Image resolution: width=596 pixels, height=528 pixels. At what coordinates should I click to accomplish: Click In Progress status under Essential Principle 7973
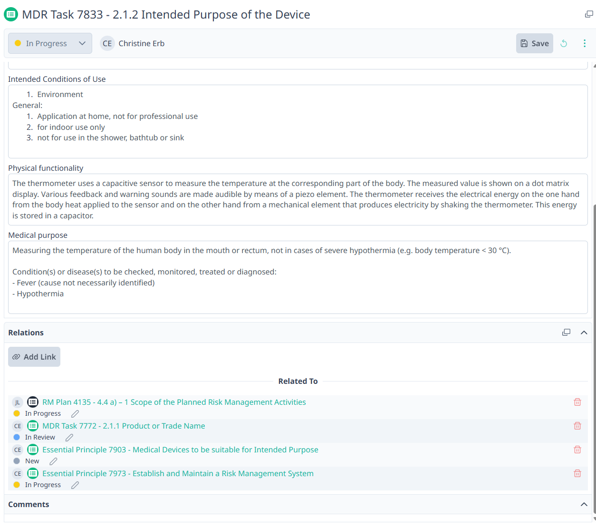[43, 485]
